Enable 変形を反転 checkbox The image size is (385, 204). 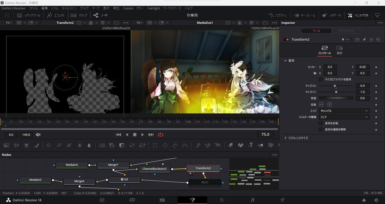click(321, 123)
